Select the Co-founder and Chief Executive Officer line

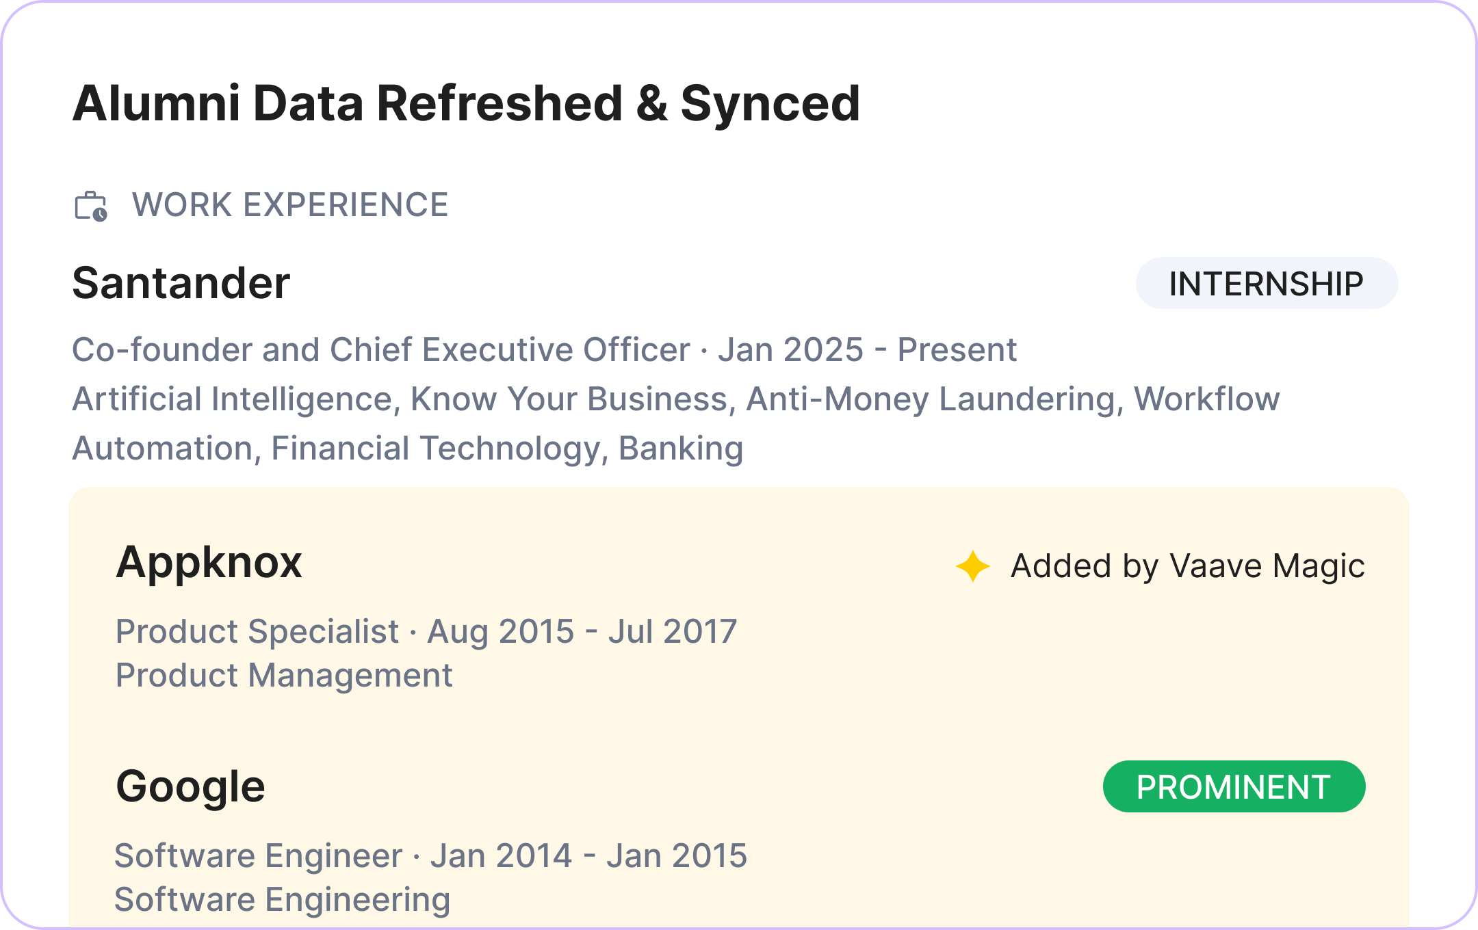pyautogui.click(x=381, y=350)
